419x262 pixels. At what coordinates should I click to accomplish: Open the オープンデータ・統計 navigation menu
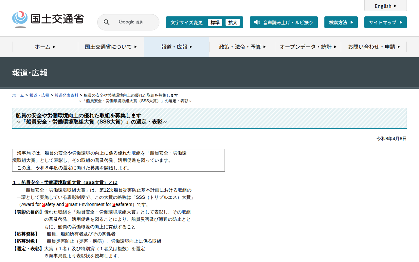308,47
